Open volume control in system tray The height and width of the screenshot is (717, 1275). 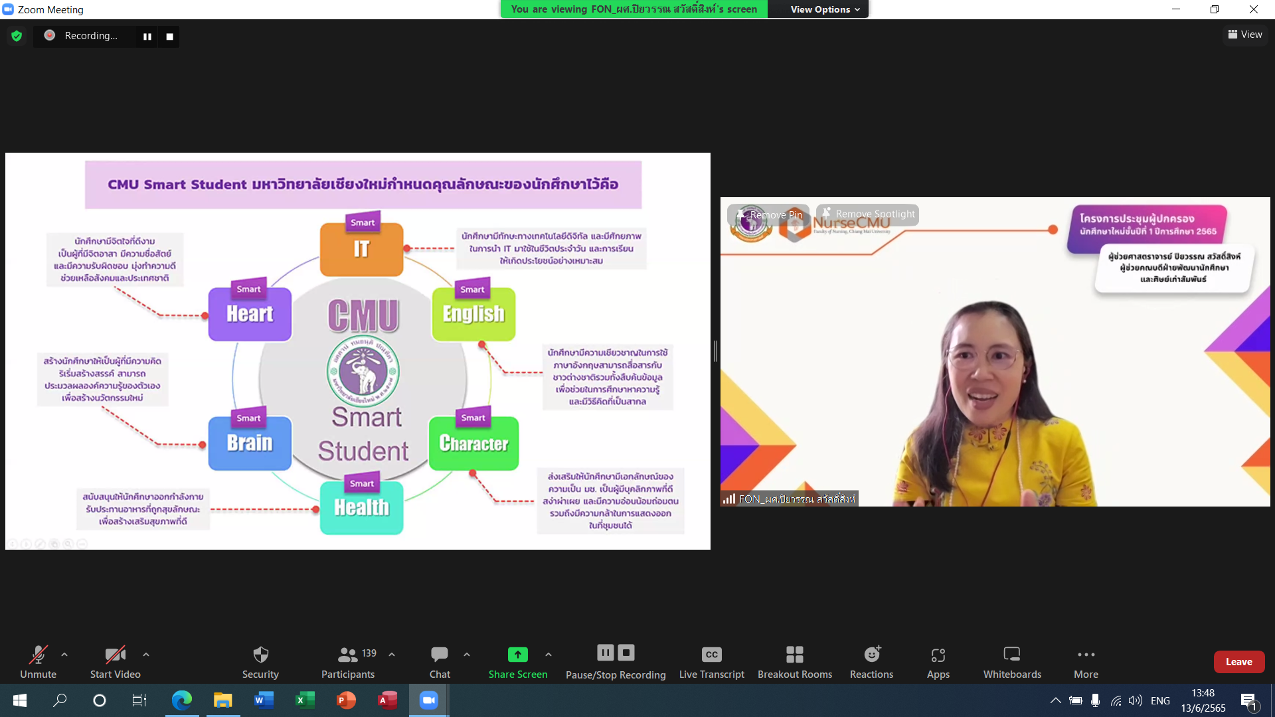point(1136,700)
